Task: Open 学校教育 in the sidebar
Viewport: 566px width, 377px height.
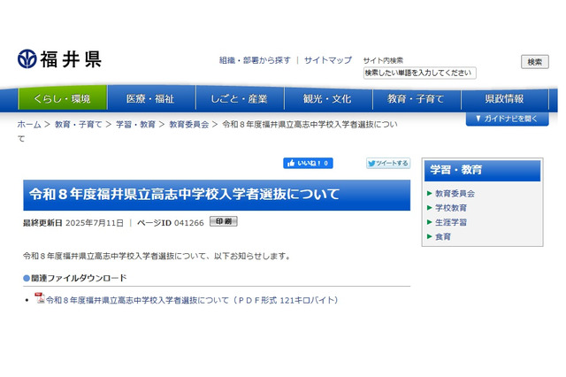Action: click(x=451, y=208)
